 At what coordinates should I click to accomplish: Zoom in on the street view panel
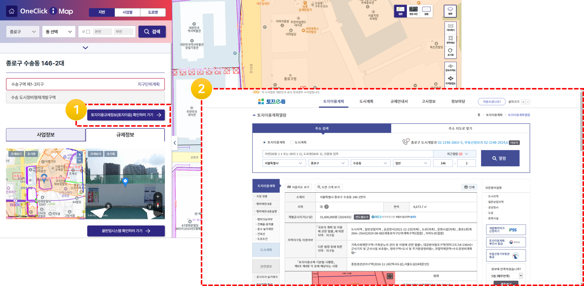[158, 196]
